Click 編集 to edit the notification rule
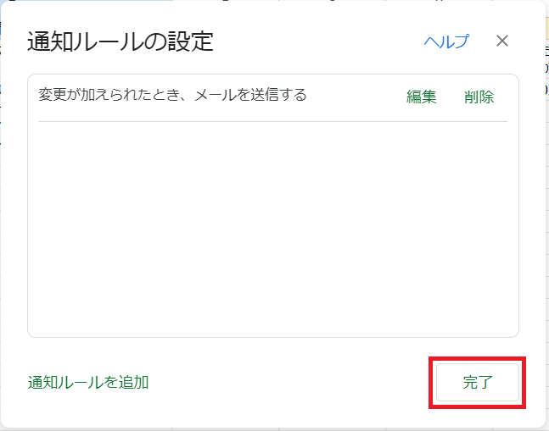 point(422,97)
